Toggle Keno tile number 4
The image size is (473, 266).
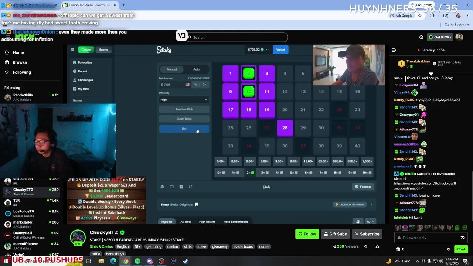tap(285, 74)
